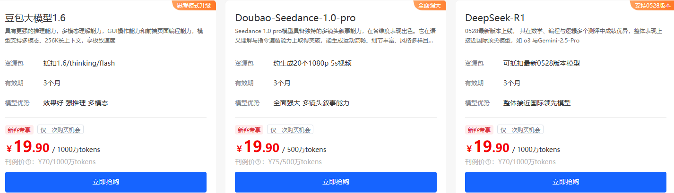Click the help icon beside 刊例价 ¥75/500万tokens
Screen dimensions: 674x193
pyautogui.click(x=259, y=162)
